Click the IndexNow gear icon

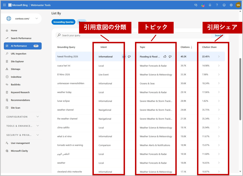coord(7,77)
